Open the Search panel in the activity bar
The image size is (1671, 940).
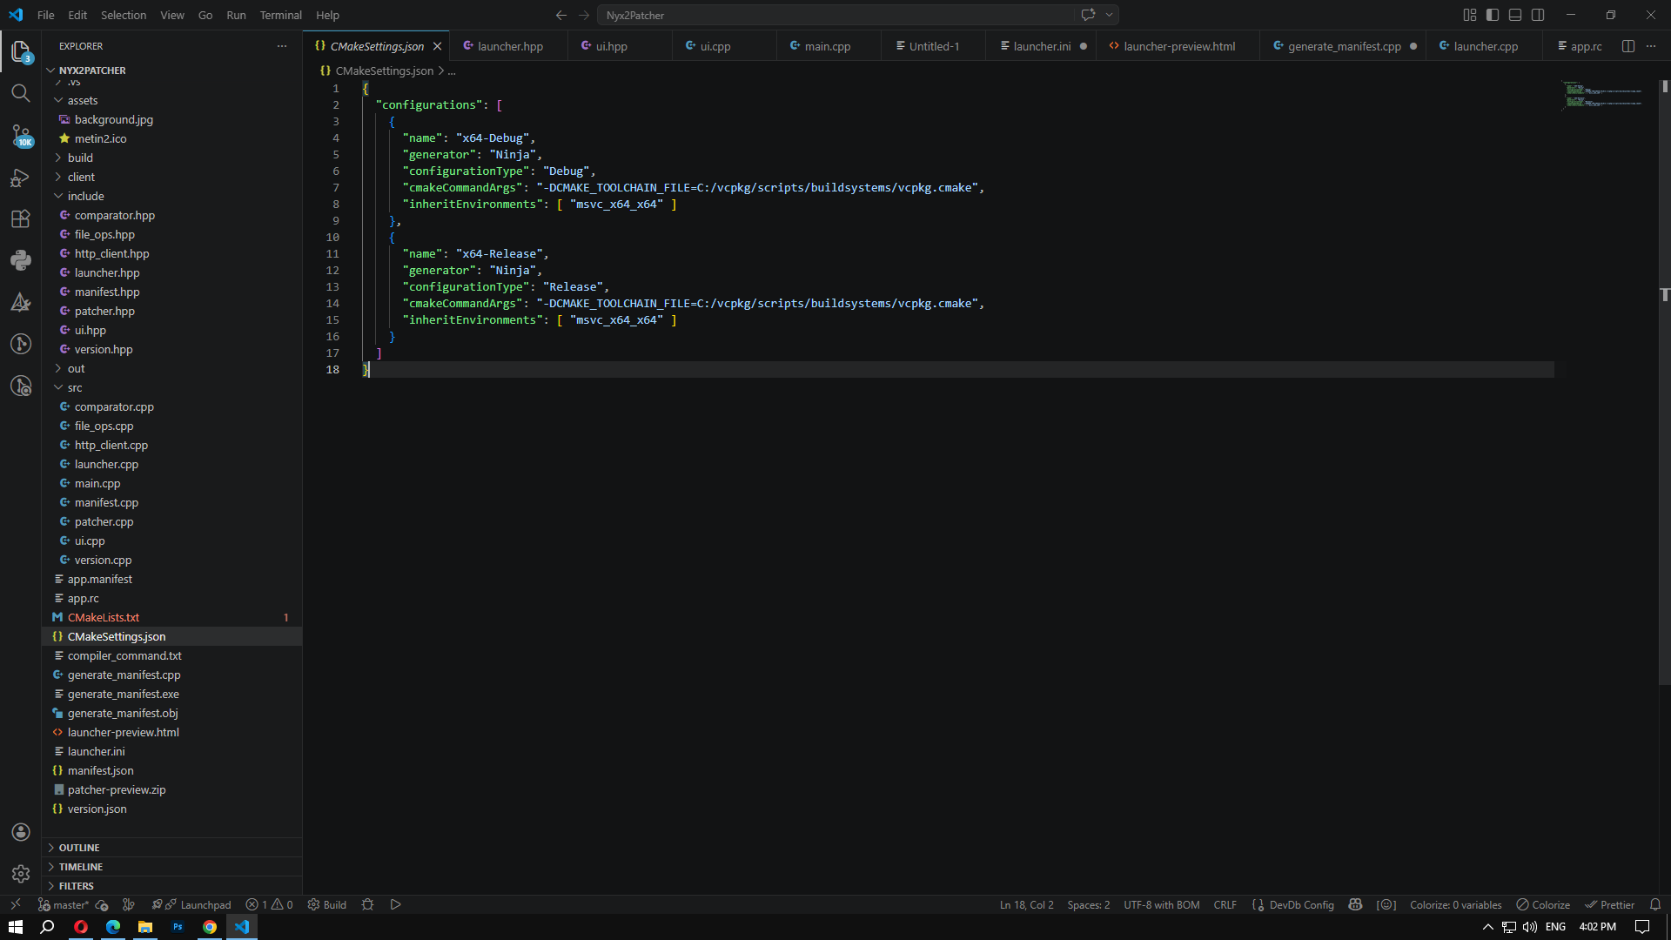click(x=21, y=93)
